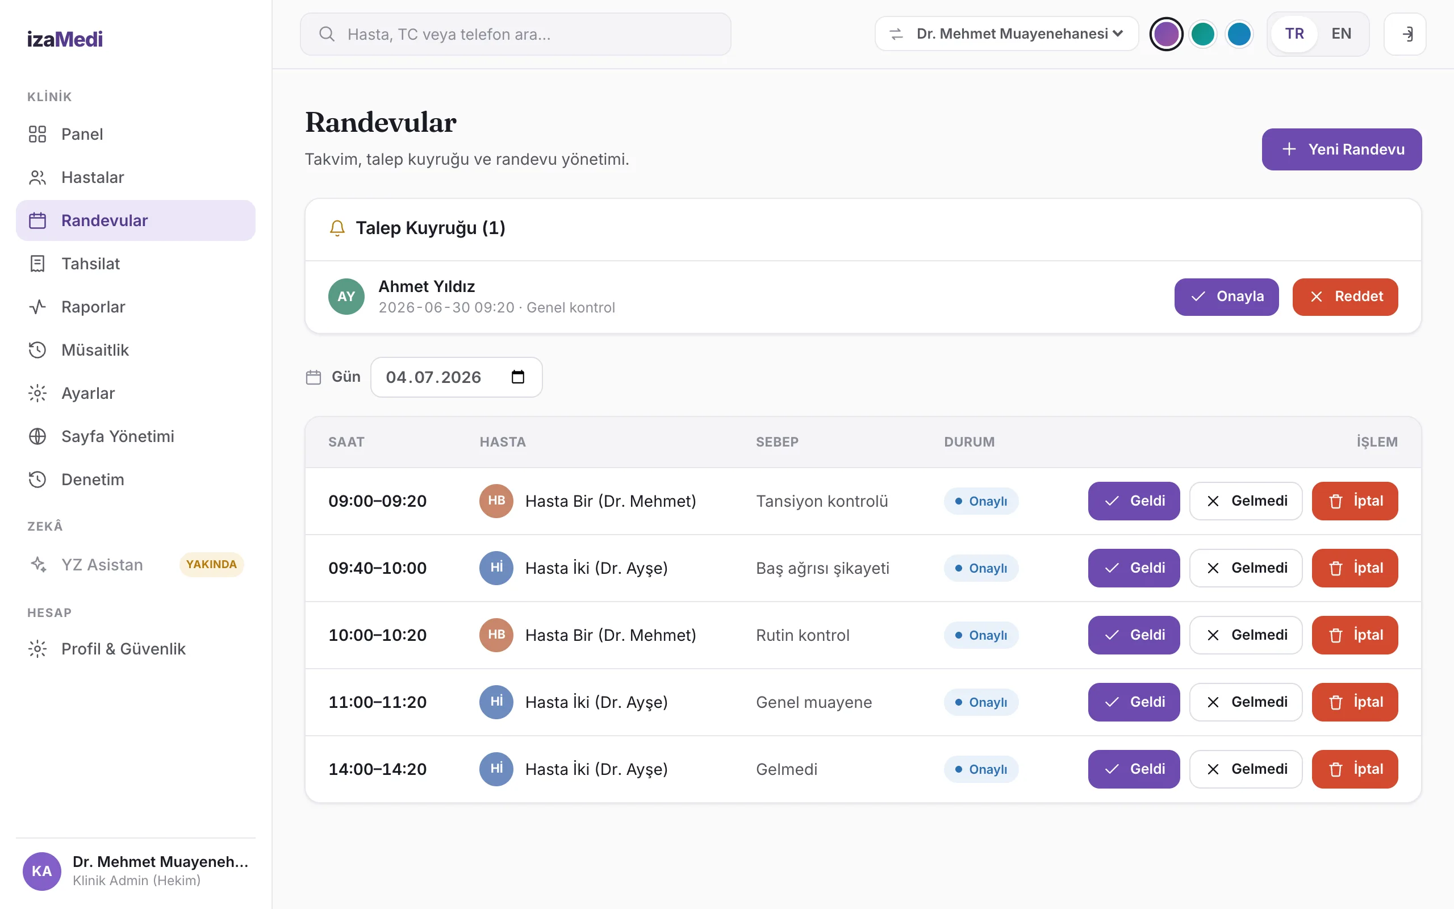
Task: Click the search magnifier icon
Action: click(x=326, y=34)
